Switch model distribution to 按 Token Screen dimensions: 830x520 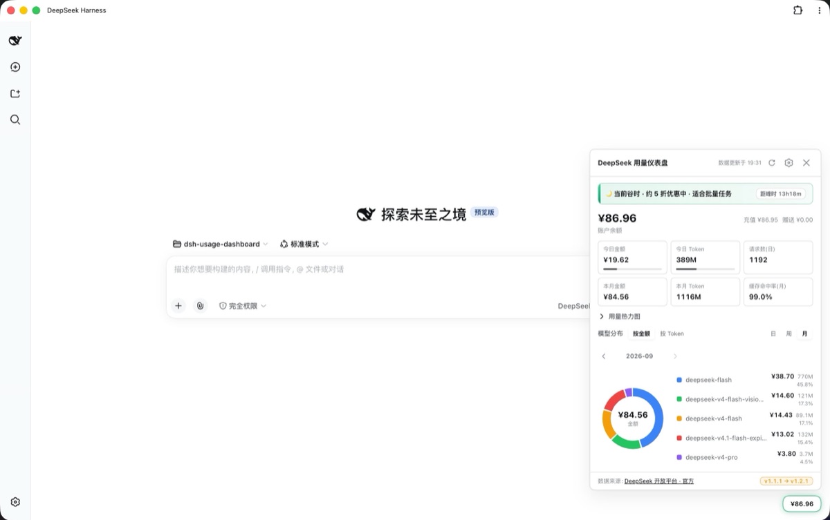point(672,334)
